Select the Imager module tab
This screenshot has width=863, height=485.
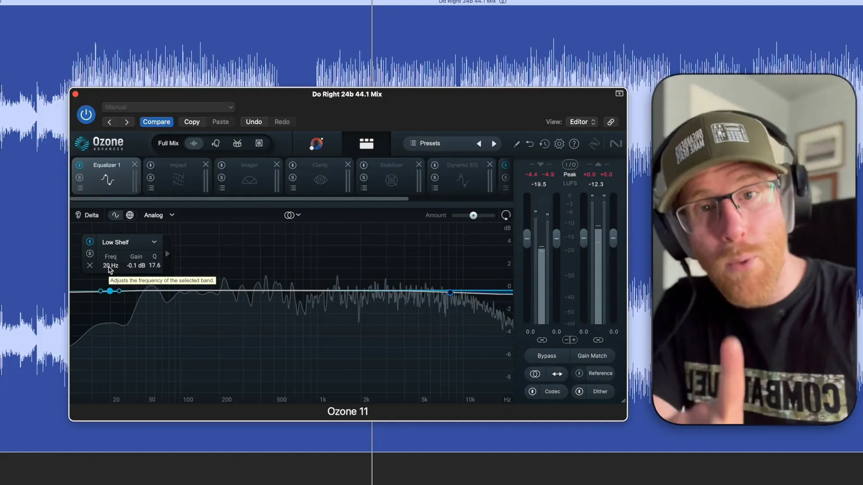tap(249, 176)
